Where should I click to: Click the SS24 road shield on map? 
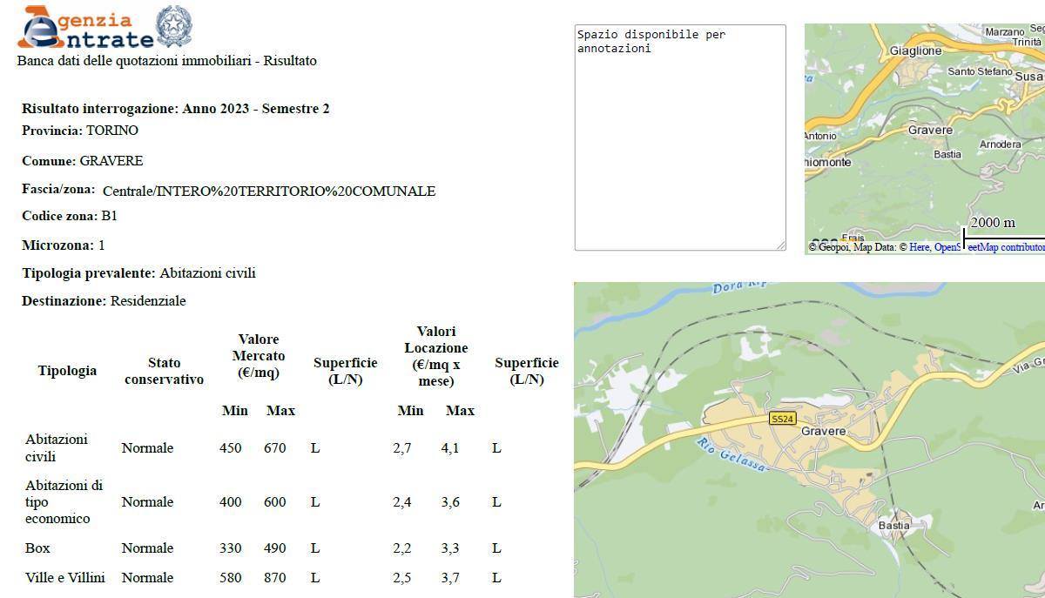coord(782,419)
